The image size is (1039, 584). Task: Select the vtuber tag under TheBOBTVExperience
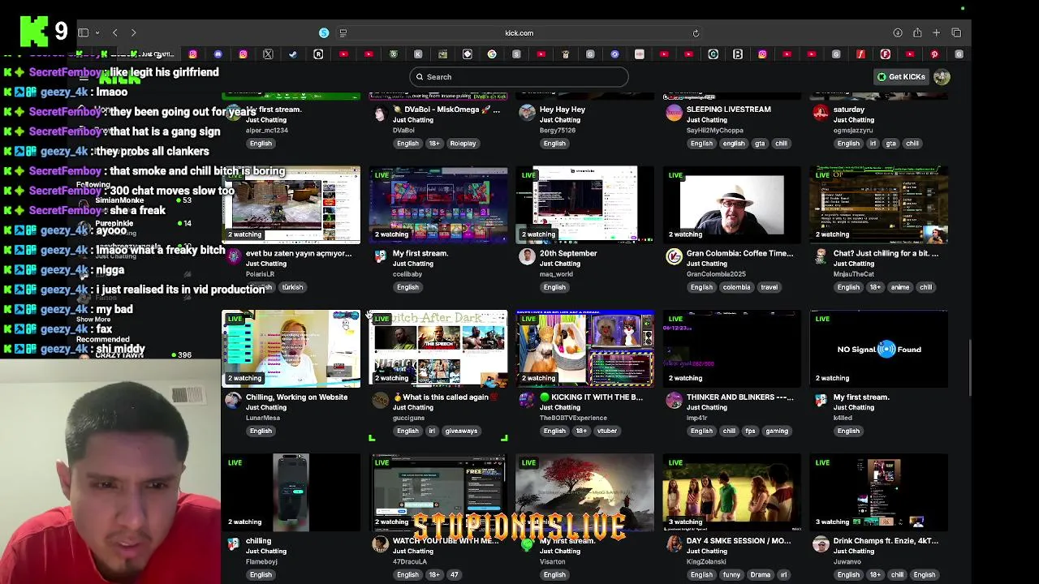[x=607, y=431]
